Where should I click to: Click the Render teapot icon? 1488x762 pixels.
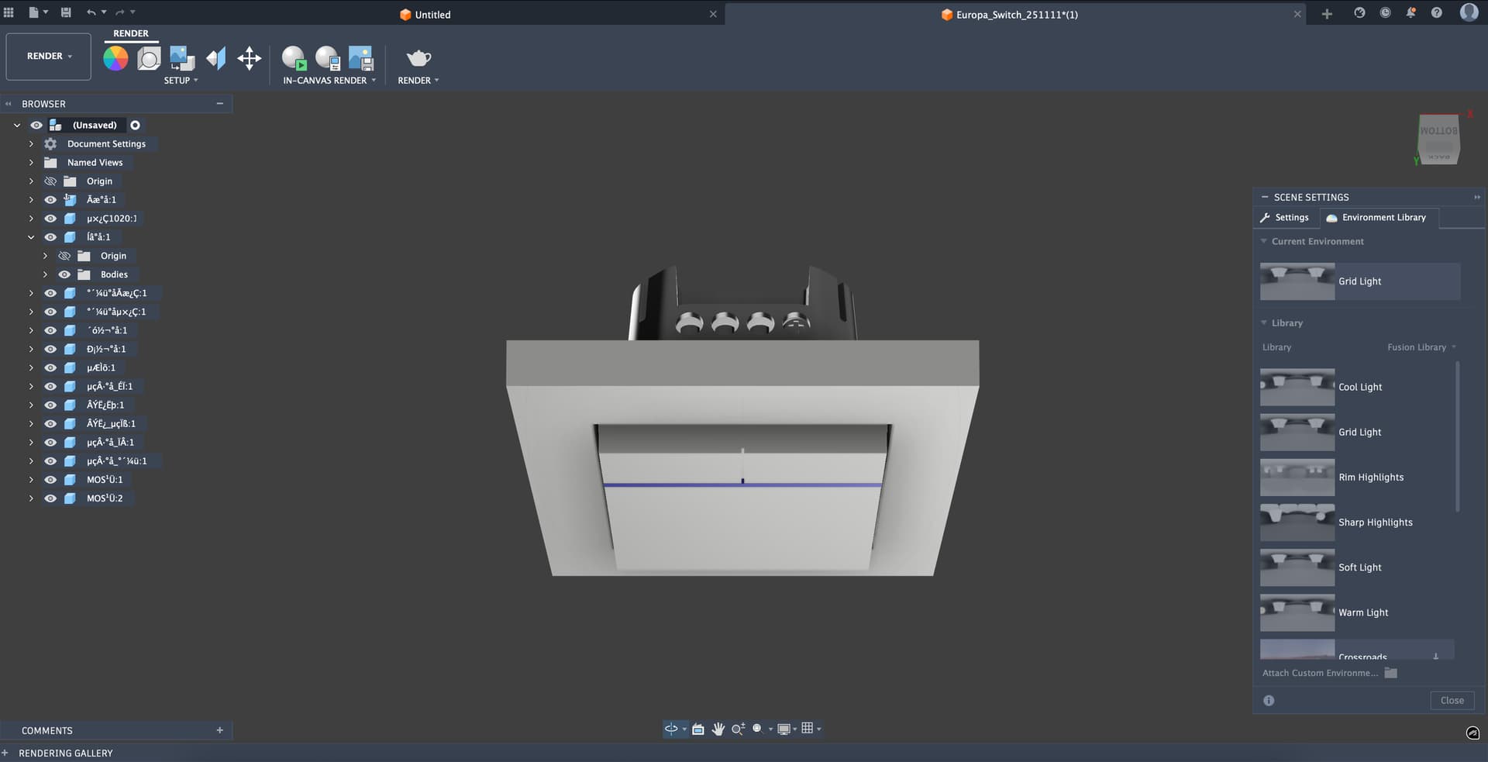tap(418, 58)
